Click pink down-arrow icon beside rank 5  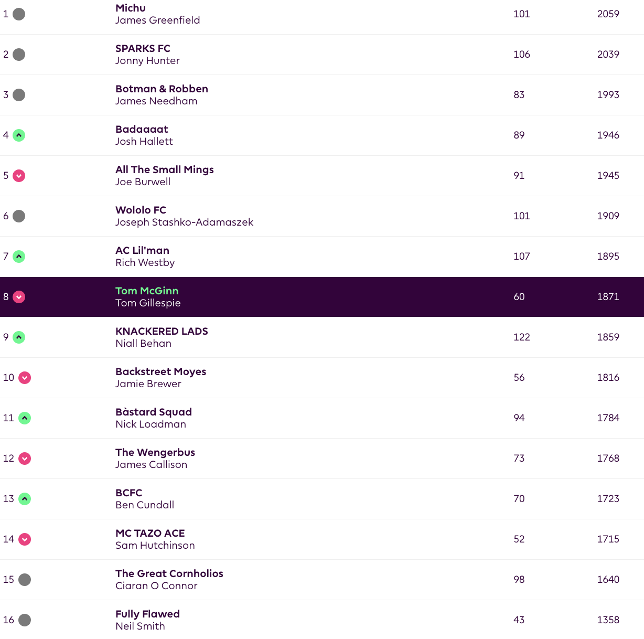[19, 176]
